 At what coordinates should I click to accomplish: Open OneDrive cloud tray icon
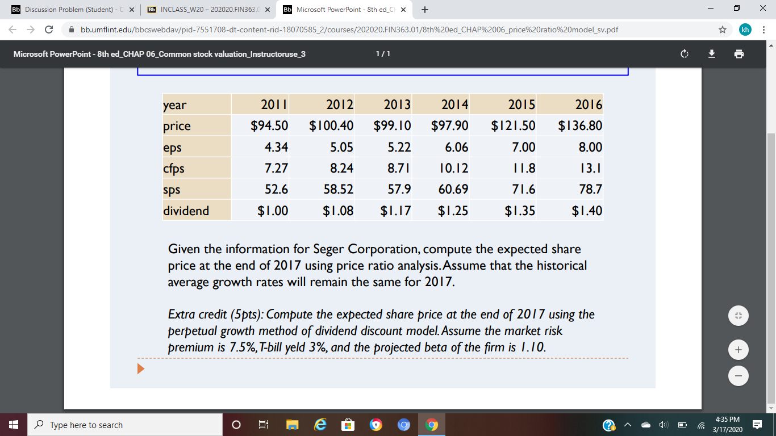click(x=647, y=425)
